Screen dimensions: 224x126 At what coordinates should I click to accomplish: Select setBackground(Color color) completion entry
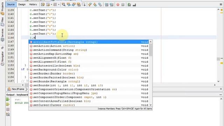coord(89,70)
